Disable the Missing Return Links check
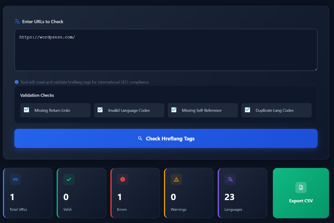Viewport: 334px width, 223px height. coord(26,110)
